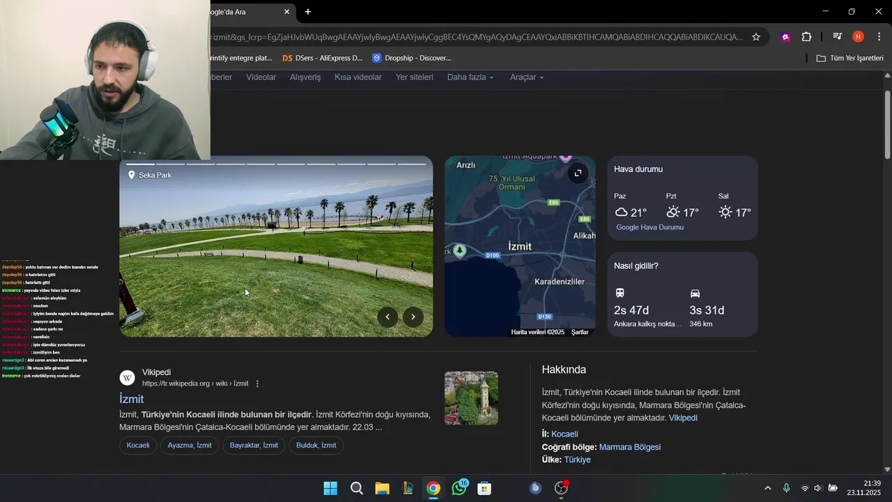Open the Chrome profile avatar H

859,37
